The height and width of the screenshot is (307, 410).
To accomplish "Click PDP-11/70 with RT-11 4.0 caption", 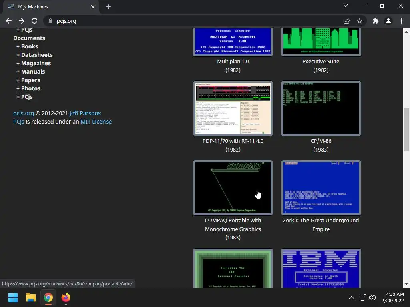I will click(233, 141).
